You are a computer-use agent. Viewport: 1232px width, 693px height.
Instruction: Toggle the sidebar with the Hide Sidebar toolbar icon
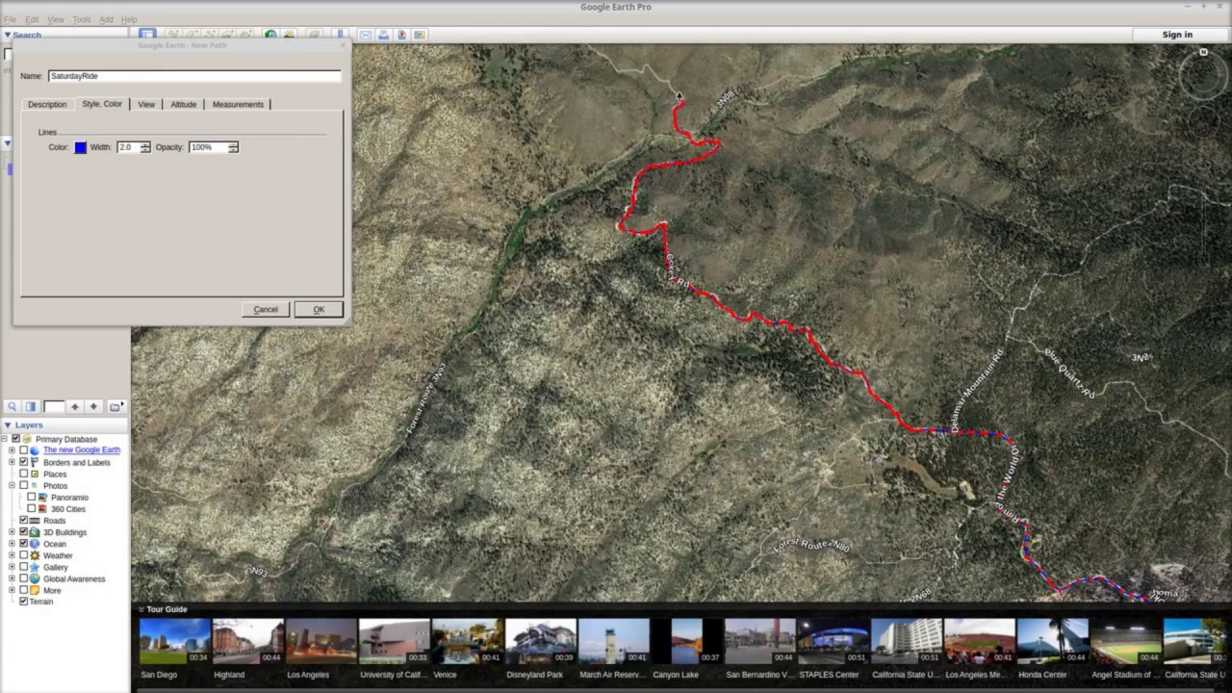[147, 35]
